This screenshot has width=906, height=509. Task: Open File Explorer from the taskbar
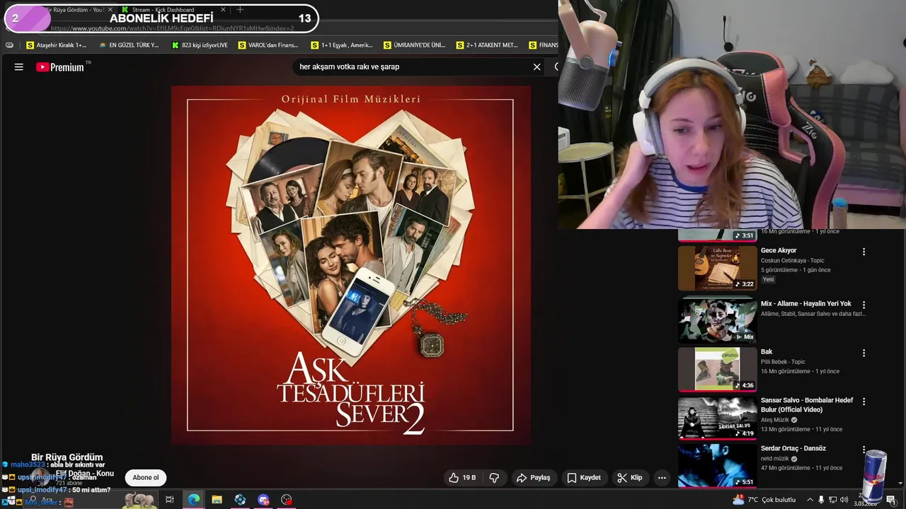coord(217,500)
